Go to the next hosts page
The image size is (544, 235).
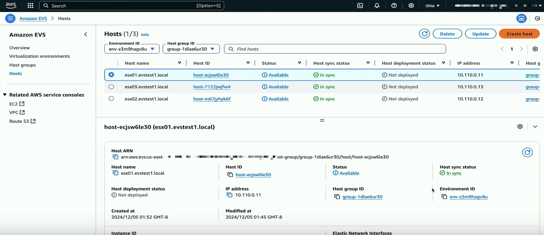click(521, 49)
